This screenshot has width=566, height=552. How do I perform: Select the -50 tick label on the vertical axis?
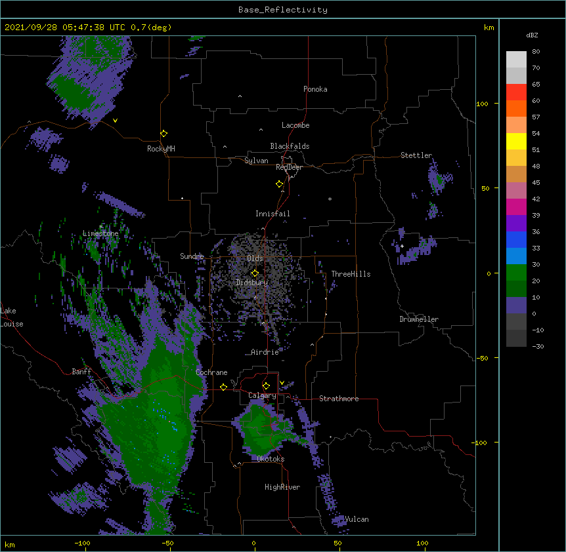pyautogui.click(x=482, y=358)
